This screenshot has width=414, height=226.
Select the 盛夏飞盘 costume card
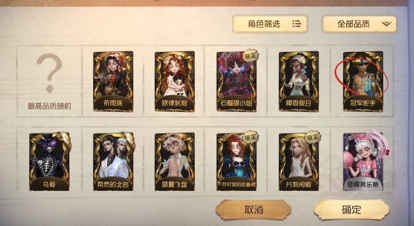[174, 162]
